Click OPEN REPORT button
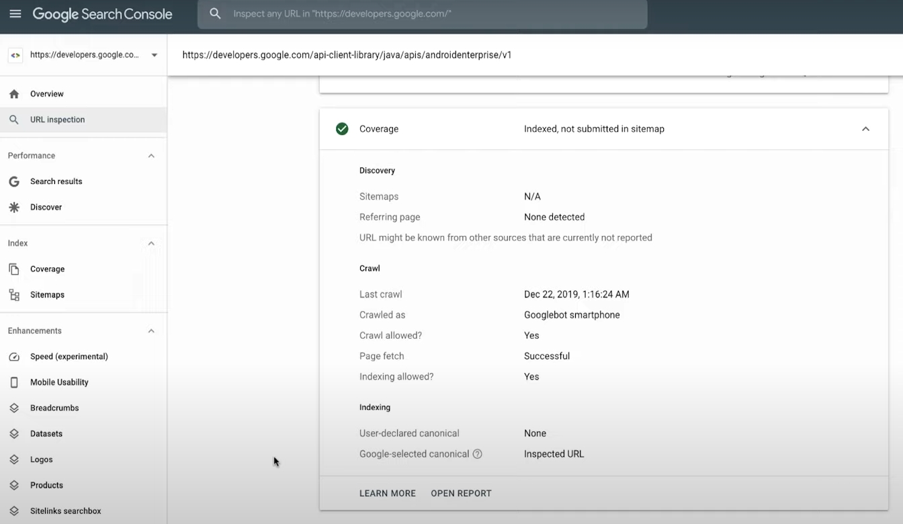The height and width of the screenshot is (524, 903). pyautogui.click(x=461, y=493)
